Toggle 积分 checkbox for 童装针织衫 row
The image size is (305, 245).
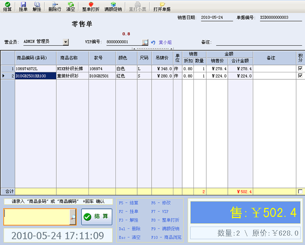300,76
